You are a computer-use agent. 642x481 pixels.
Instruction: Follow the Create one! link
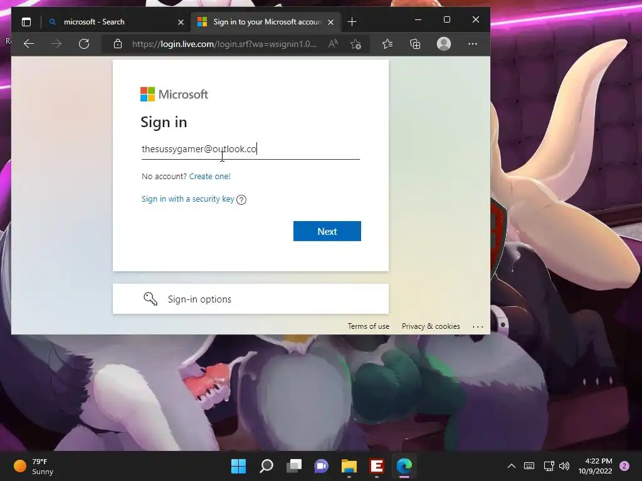209,176
